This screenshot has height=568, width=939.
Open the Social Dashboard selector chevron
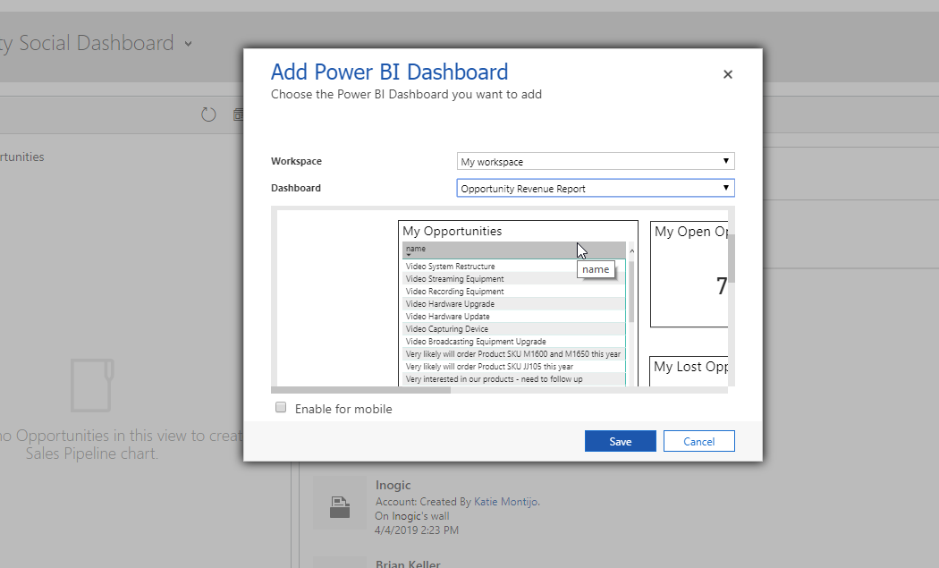click(x=188, y=44)
